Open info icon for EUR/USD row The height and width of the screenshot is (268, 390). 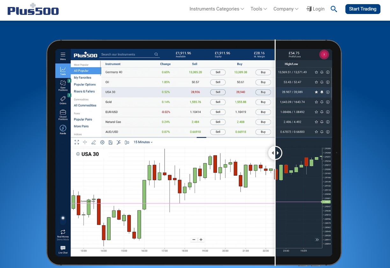(328, 112)
